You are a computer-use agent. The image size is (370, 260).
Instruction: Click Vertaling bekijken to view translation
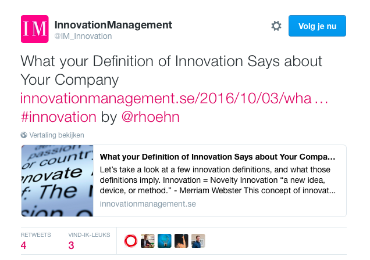point(56,135)
